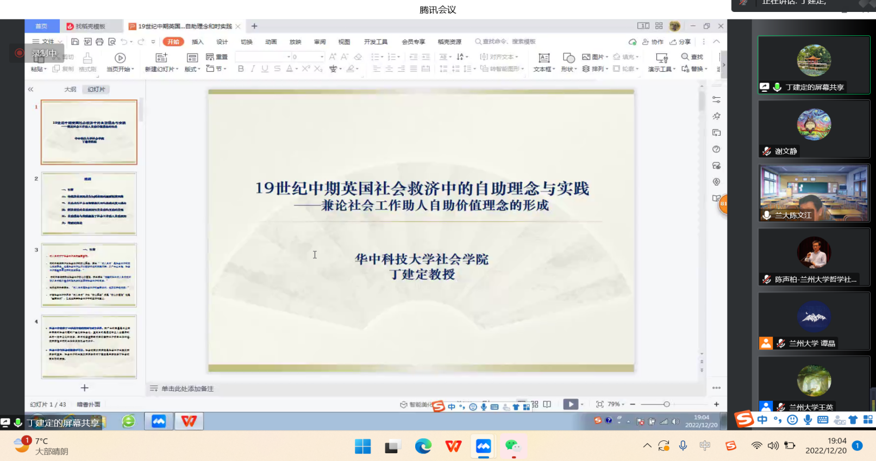876x461 pixels.
Task: Select slide 3 thumbnail
Action: pos(89,275)
